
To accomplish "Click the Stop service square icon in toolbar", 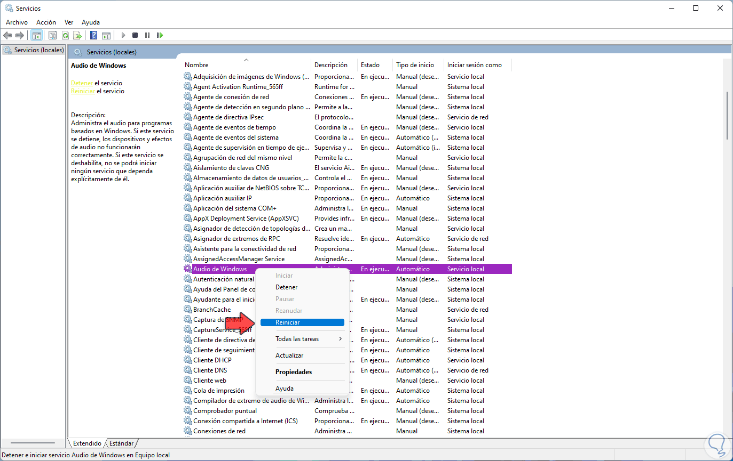I will (135, 35).
